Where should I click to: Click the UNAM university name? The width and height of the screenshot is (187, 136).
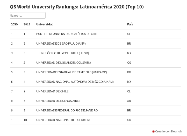pos(75,82)
